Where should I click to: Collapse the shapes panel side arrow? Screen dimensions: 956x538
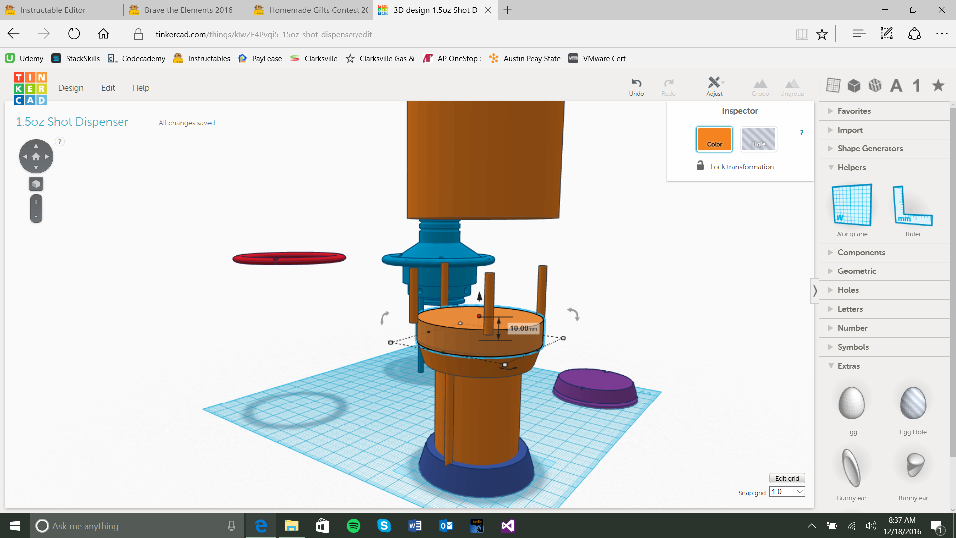click(x=815, y=290)
